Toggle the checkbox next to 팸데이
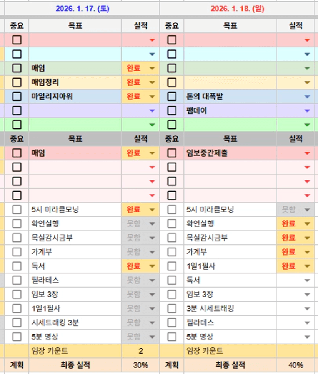318x374 pixels. pyautogui.click(x=172, y=111)
